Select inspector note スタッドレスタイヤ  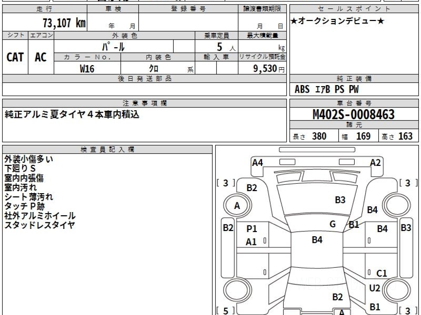pyautogui.click(x=40, y=225)
